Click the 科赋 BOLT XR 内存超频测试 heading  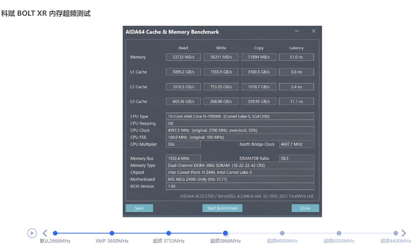click(46, 13)
